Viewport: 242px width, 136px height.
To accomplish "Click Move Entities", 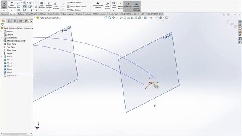I will [x=74, y=10].
